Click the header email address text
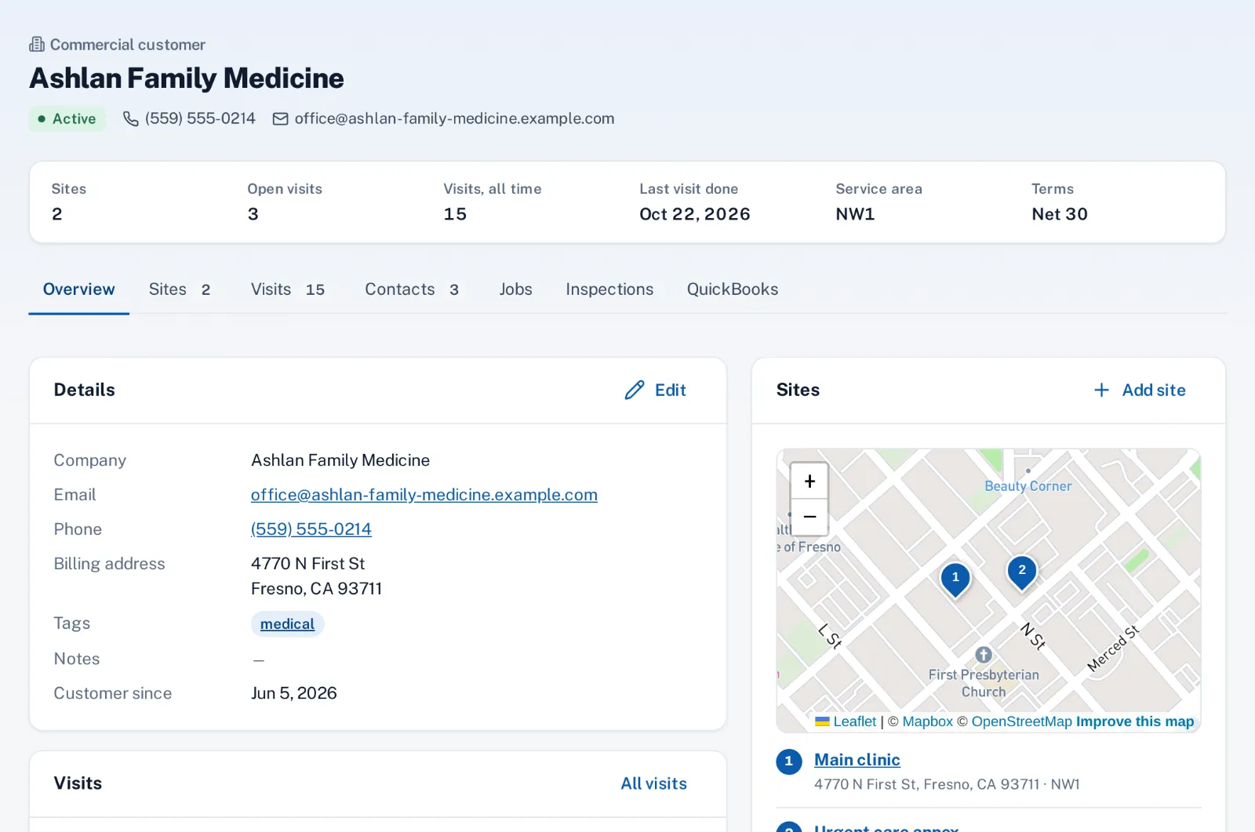1255x832 pixels. click(x=454, y=118)
